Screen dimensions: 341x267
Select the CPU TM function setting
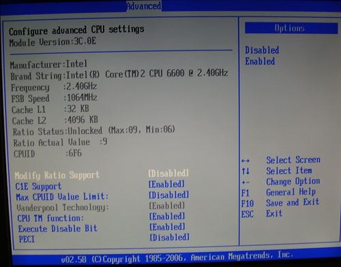[50, 218]
